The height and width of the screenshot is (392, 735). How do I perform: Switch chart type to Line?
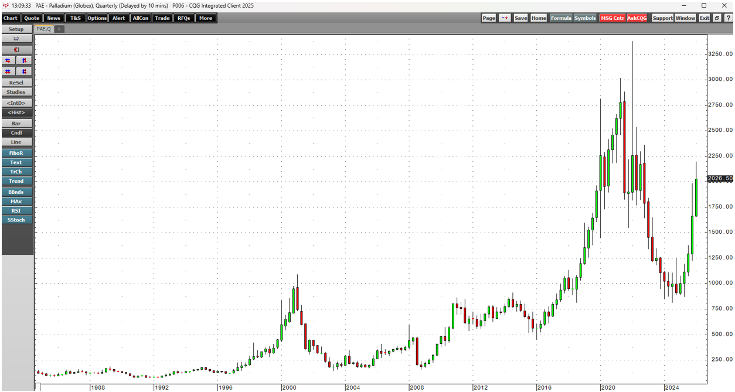[16, 142]
